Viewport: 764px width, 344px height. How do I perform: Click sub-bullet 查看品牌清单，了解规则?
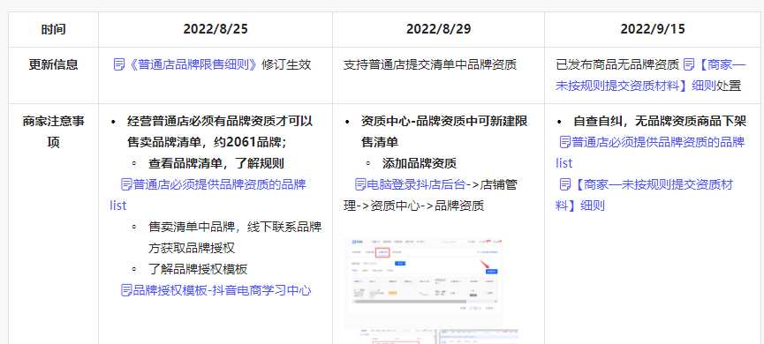coord(216,163)
